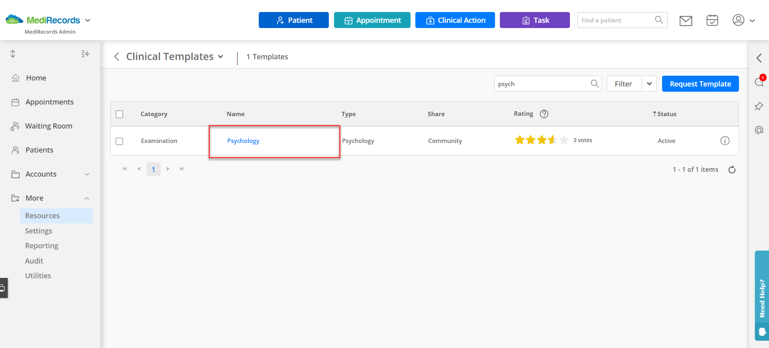The width and height of the screenshot is (769, 348).
Task: Open the mail envelope icon
Action: [x=686, y=20]
